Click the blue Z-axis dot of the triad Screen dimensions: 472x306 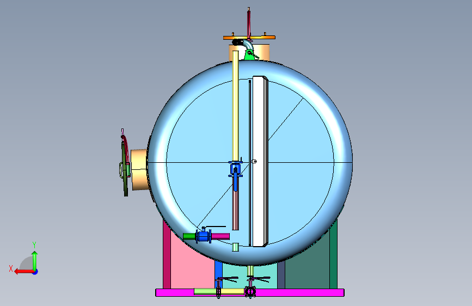pyautogui.click(x=35, y=272)
